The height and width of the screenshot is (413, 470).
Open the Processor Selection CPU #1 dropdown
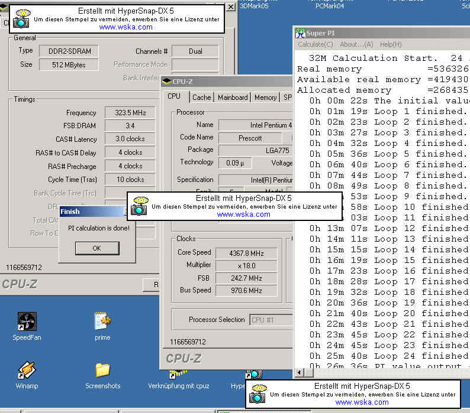point(271,320)
